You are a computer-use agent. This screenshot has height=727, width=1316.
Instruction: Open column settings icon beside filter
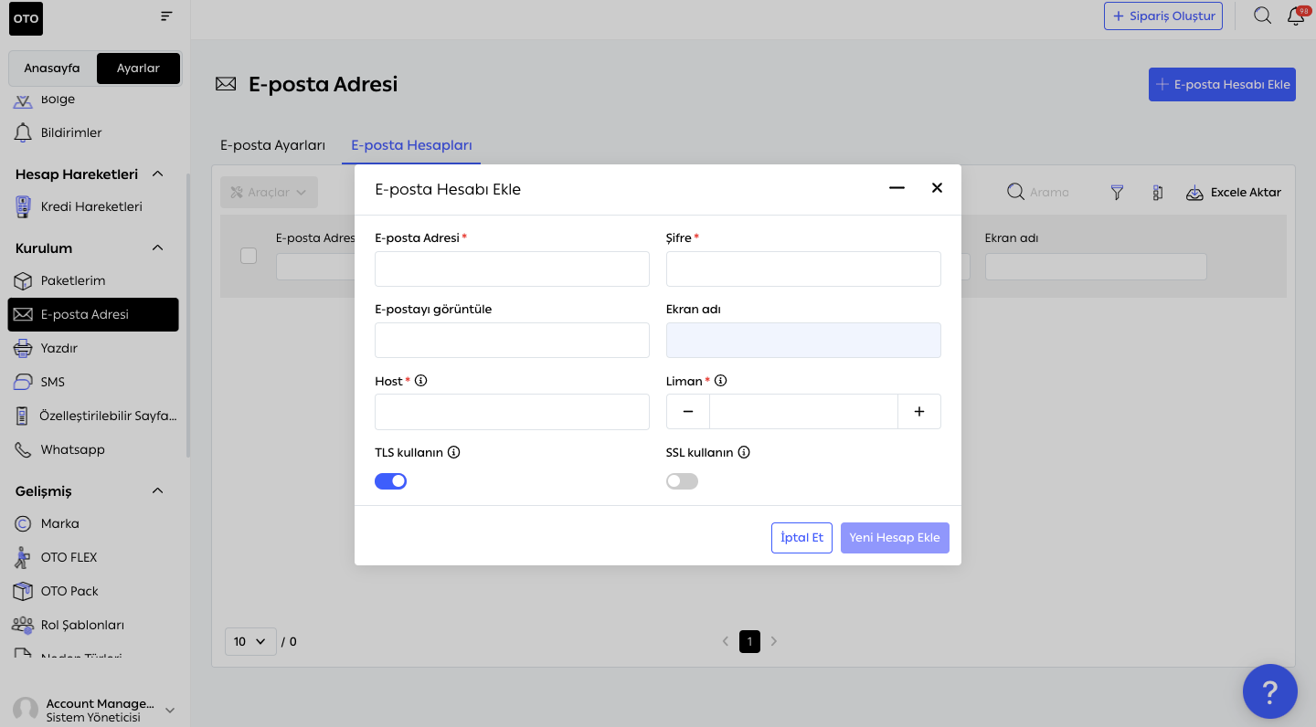[1158, 193]
